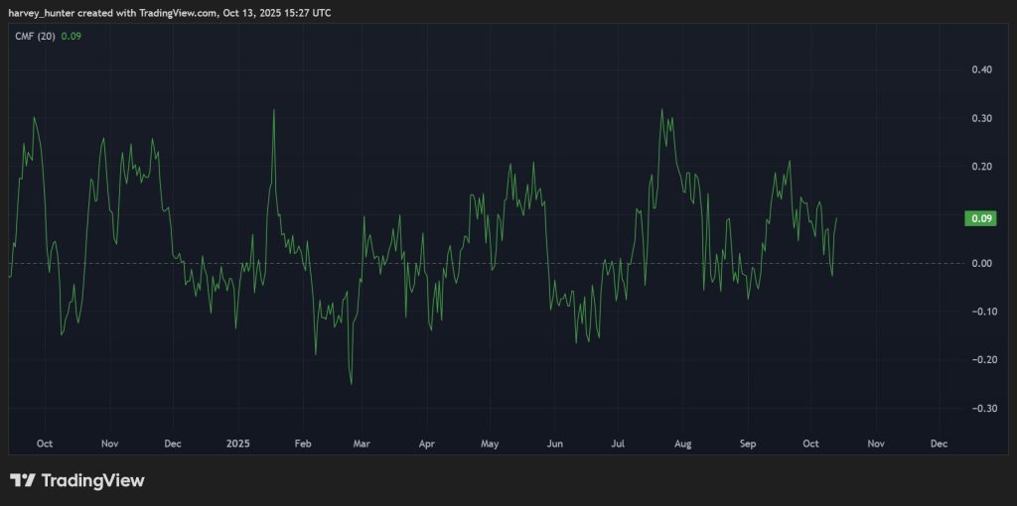The height and width of the screenshot is (506, 1017).
Task: Select the Sep time axis label
Action: click(x=747, y=443)
